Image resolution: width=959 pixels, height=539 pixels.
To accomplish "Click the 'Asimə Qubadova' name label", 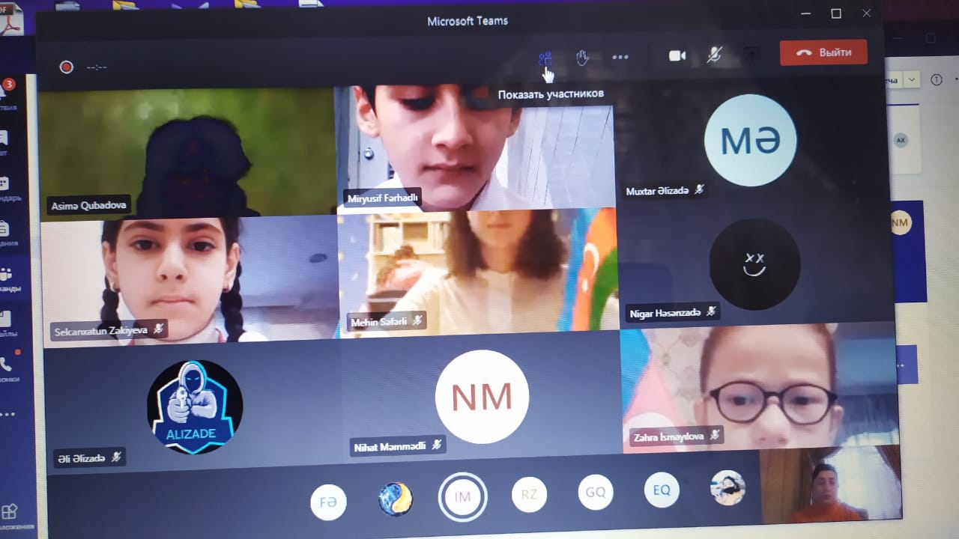I will pos(88,205).
